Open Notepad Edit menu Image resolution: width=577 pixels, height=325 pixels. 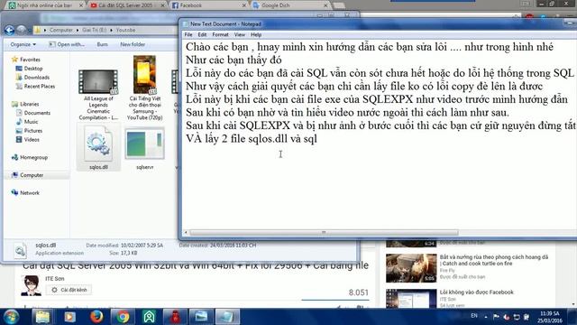tap(202, 34)
